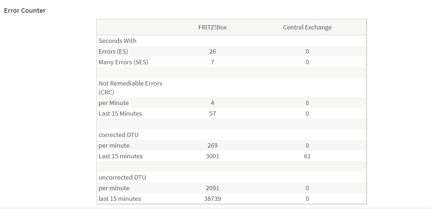
Task: Click the Central Exchange value 61
Action: (x=307, y=156)
